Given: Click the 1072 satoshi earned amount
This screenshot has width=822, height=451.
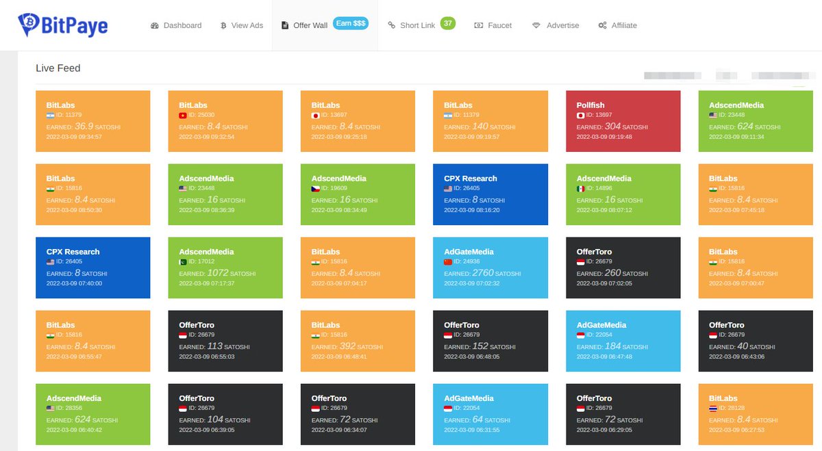Looking at the screenshot, I should (x=218, y=273).
